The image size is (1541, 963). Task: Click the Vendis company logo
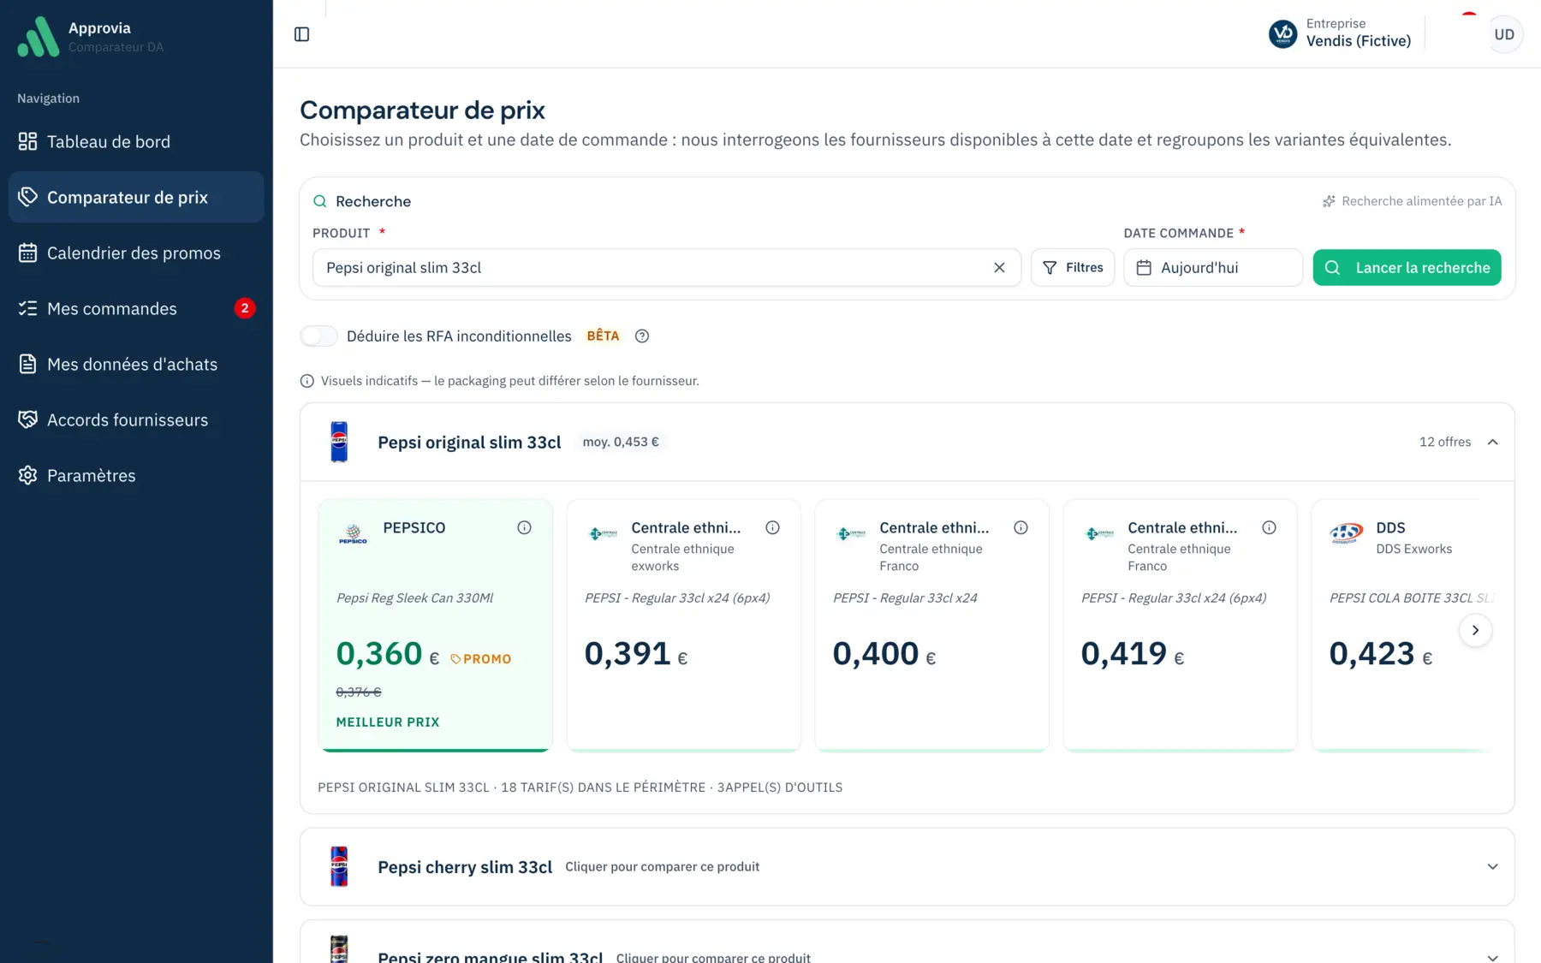pyautogui.click(x=1282, y=34)
